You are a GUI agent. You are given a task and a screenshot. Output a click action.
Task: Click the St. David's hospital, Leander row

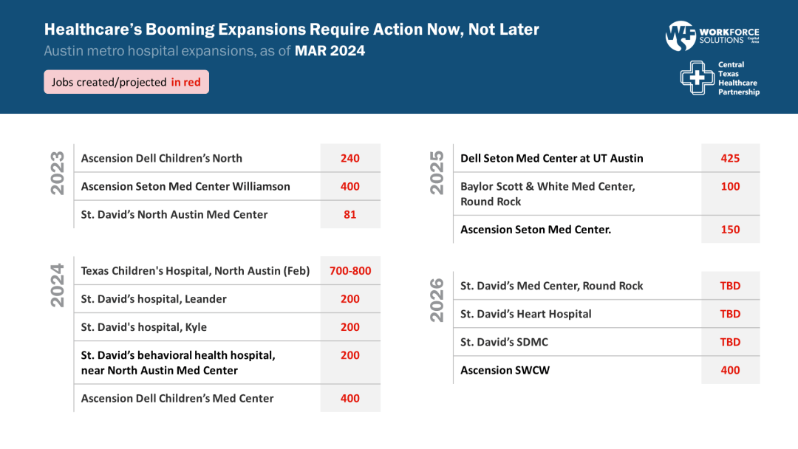(x=228, y=299)
